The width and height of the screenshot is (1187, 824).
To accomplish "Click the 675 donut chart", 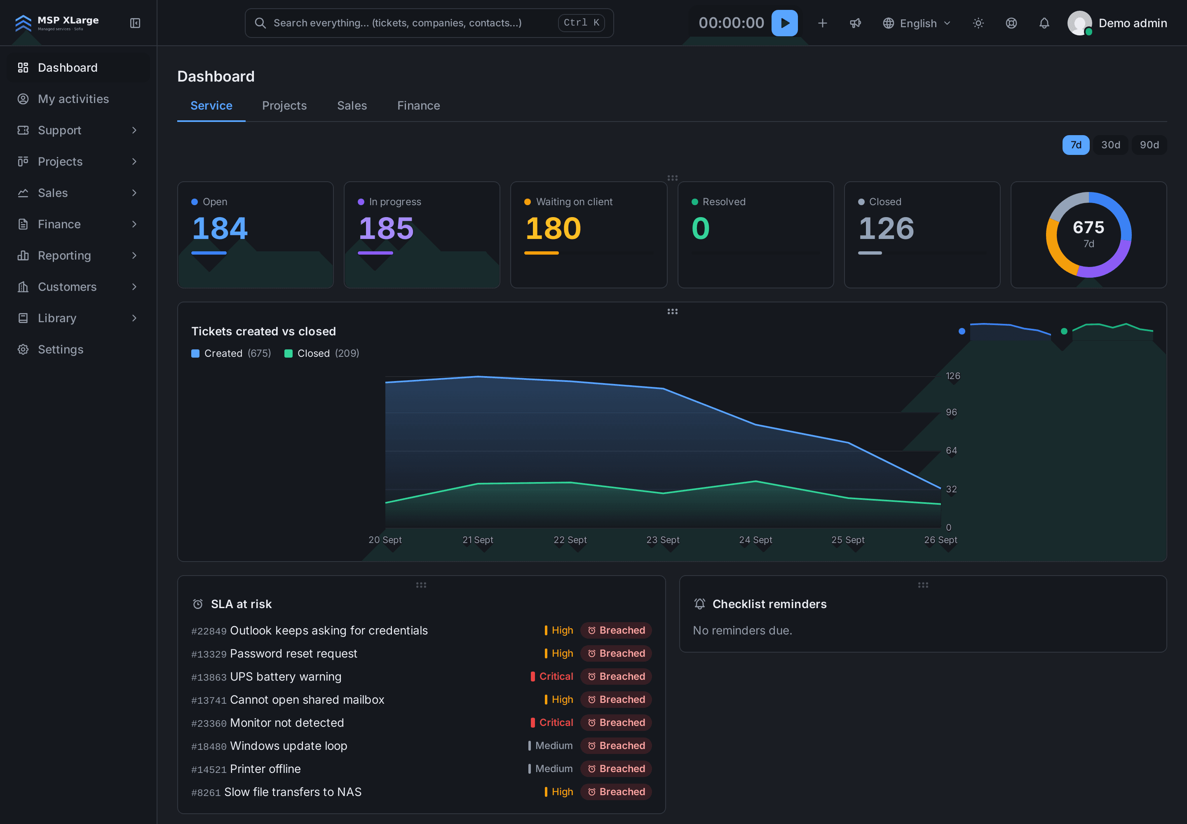I will [1088, 234].
